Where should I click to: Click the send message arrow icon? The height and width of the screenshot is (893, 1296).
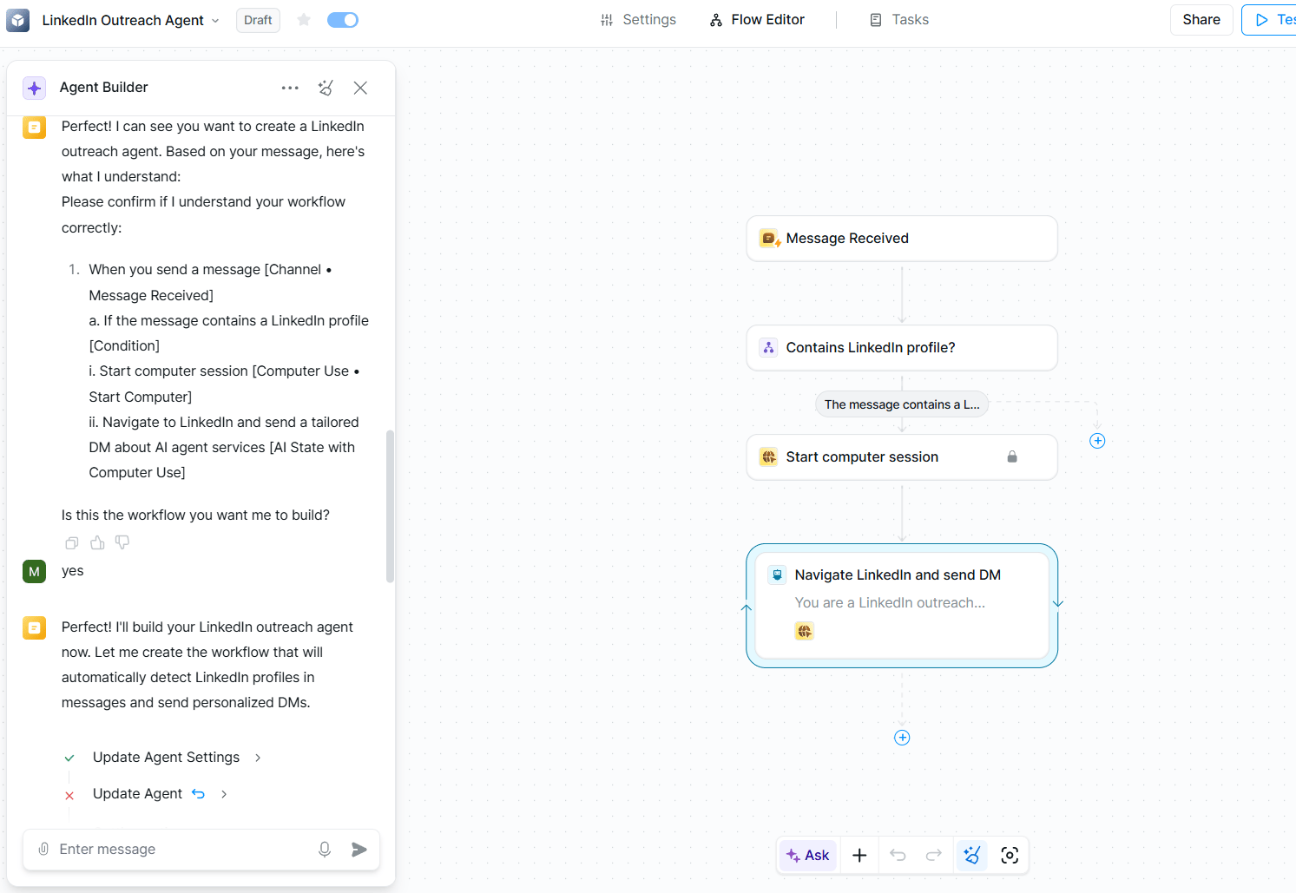point(359,850)
